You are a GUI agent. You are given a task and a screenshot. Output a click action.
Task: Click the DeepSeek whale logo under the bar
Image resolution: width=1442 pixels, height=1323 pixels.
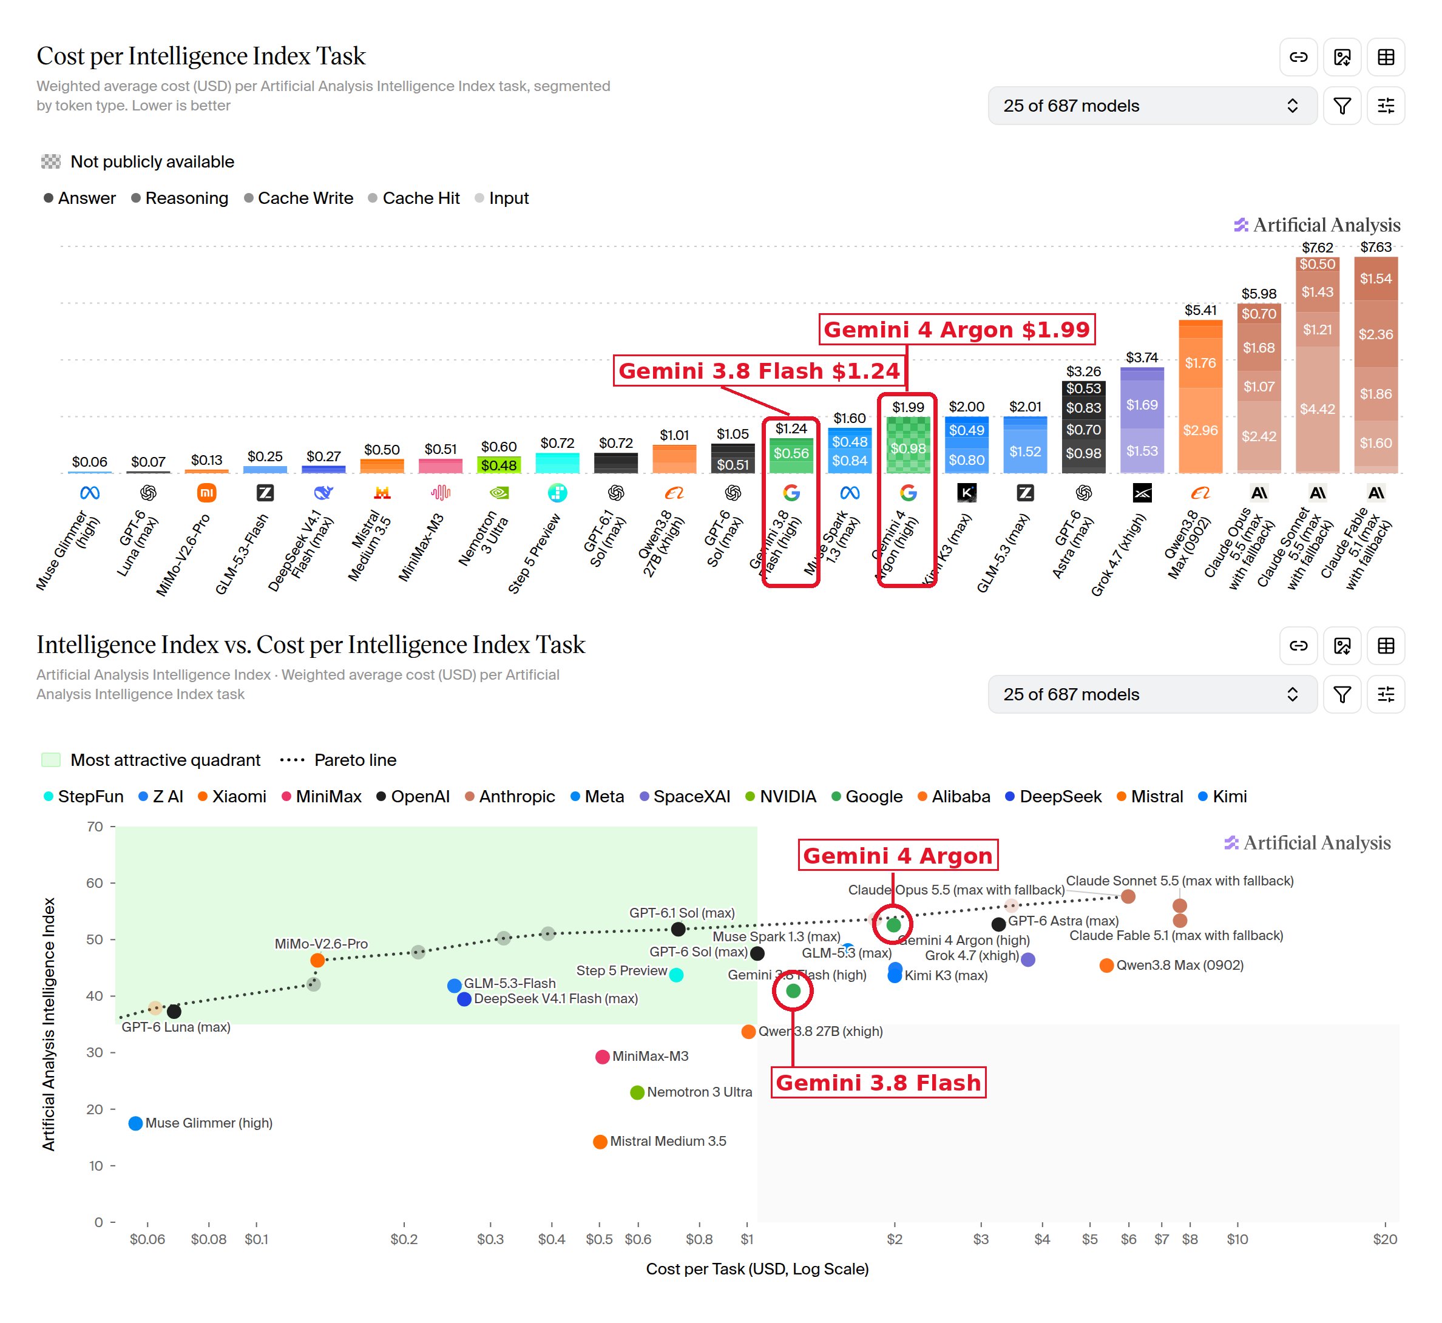(x=323, y=493)
